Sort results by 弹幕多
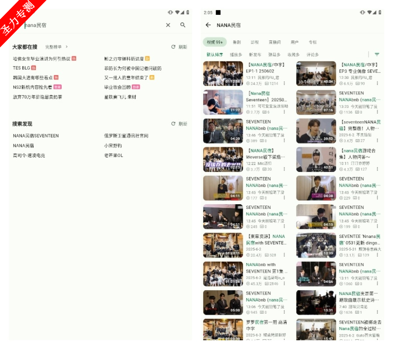Viewport: 393px width, 349px height. pyautogui.click(x=274, y=55)
